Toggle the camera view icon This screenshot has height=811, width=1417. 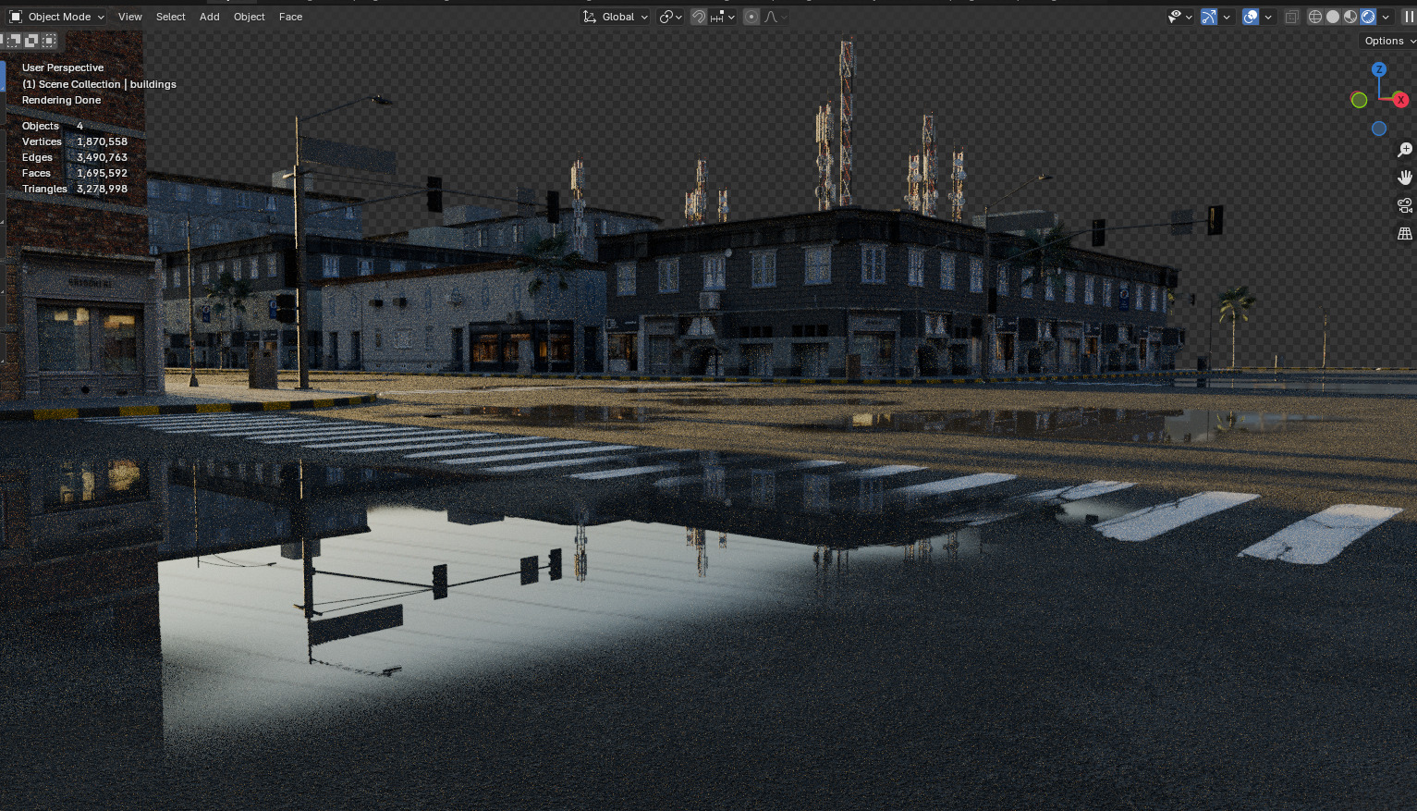(x=1405, y=205)
